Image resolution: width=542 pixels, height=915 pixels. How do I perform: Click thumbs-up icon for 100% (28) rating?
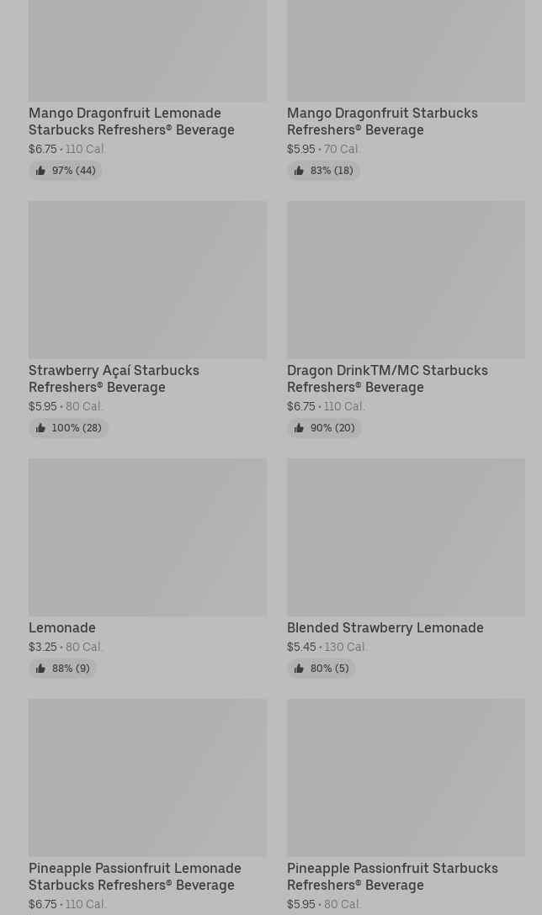pyautogui.click(x=40, y=428)
